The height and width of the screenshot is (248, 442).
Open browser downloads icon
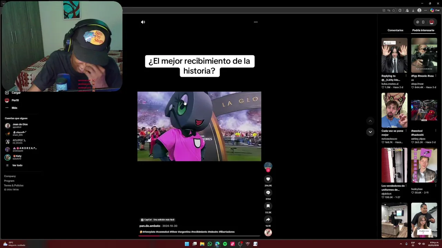[413, 10]
